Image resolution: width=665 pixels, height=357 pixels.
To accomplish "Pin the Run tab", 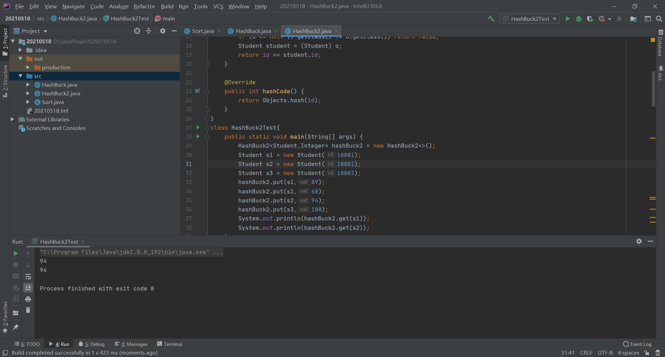I will 16,327.
